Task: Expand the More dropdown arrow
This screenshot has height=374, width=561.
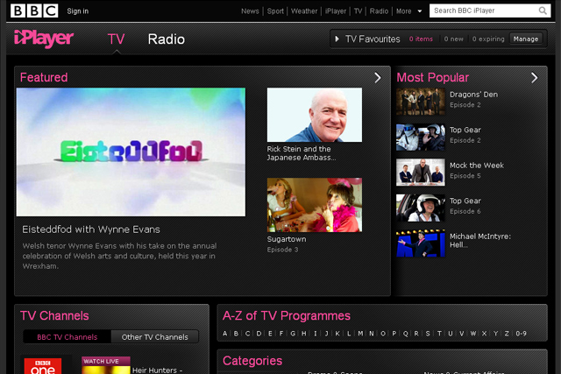Action: coord(420,11)
